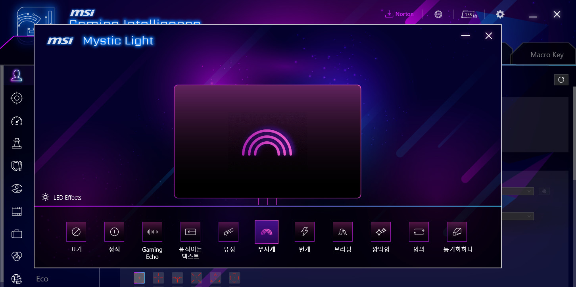
Task: Minimize the Mystic Light window
Action: [466, 36]
